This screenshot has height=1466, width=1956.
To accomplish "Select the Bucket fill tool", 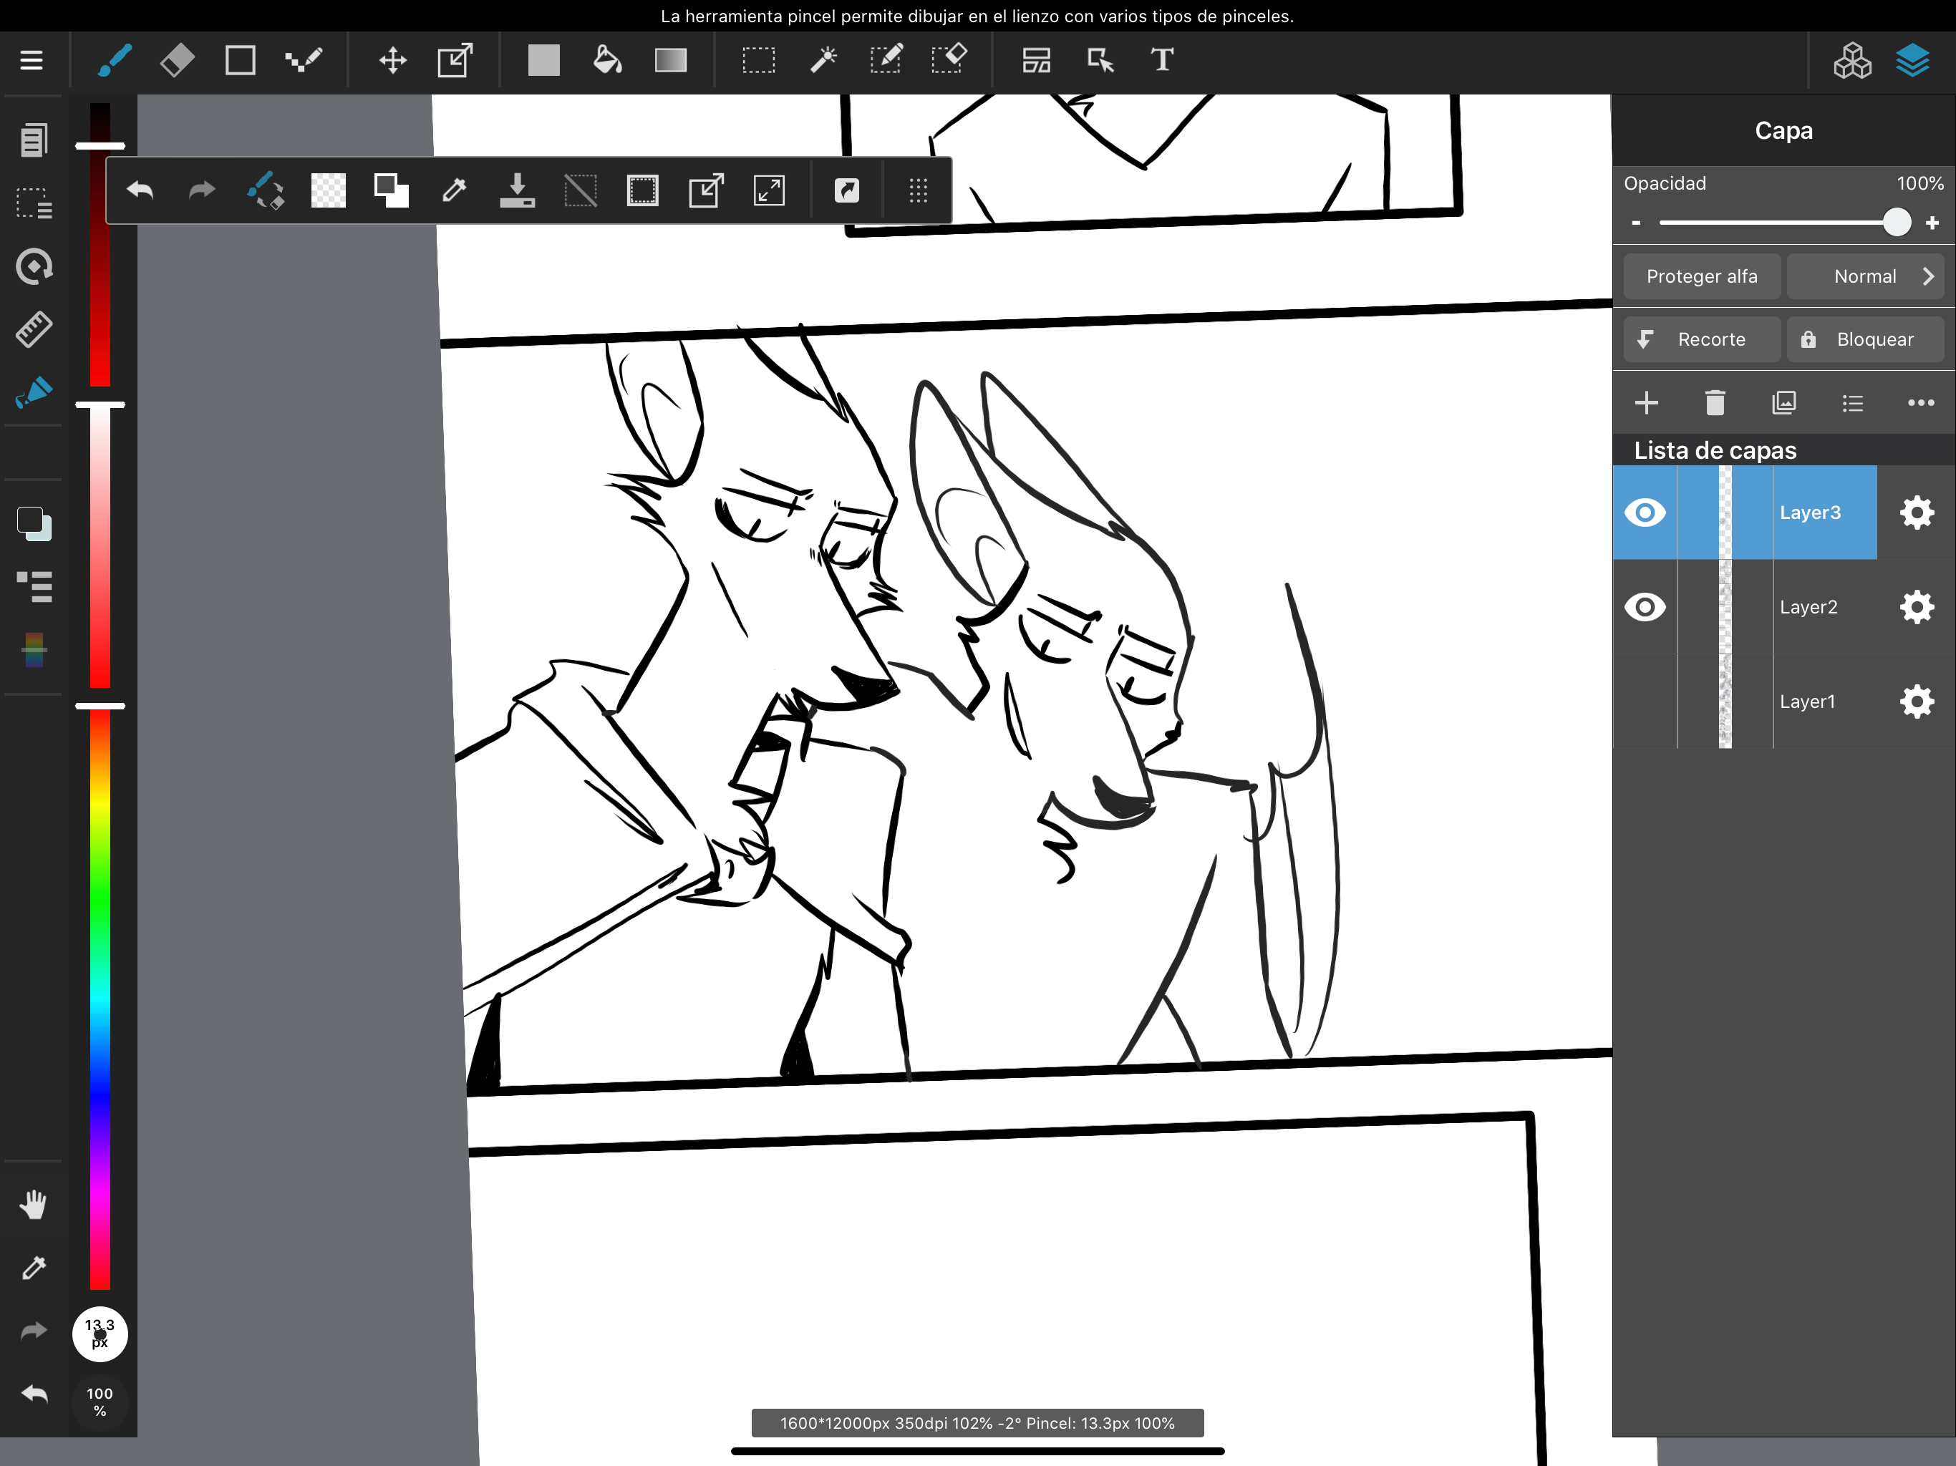I will (606, 60).
